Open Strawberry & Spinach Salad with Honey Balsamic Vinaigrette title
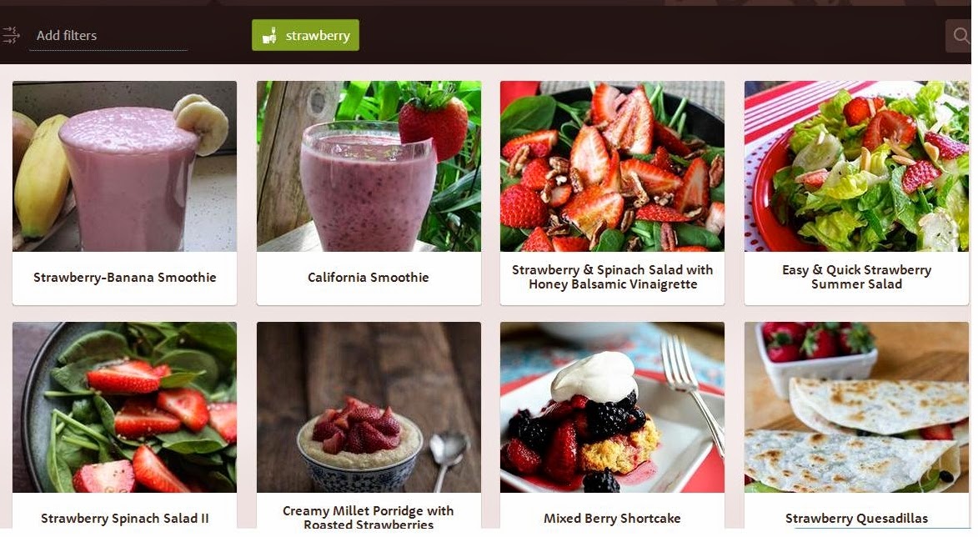 coord(613,277)
